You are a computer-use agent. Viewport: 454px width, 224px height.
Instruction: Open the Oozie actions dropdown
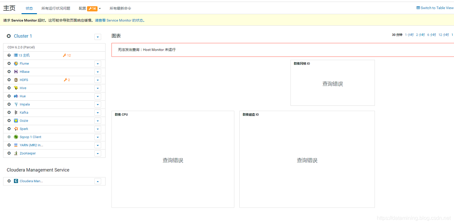tap(98, 121)
